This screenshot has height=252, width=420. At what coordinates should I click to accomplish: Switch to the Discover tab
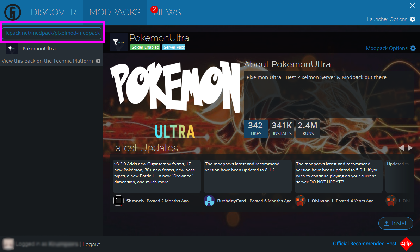point(54,12)
